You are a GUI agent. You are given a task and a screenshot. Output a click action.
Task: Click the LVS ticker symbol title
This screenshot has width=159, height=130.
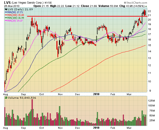[7, 3]
